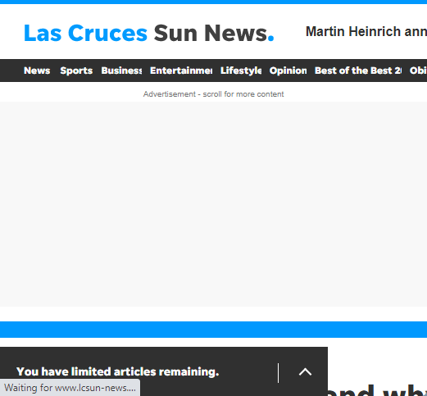Open the Opinion section
The height and width of the screenshot is (396, 427).
coord(288,71)
